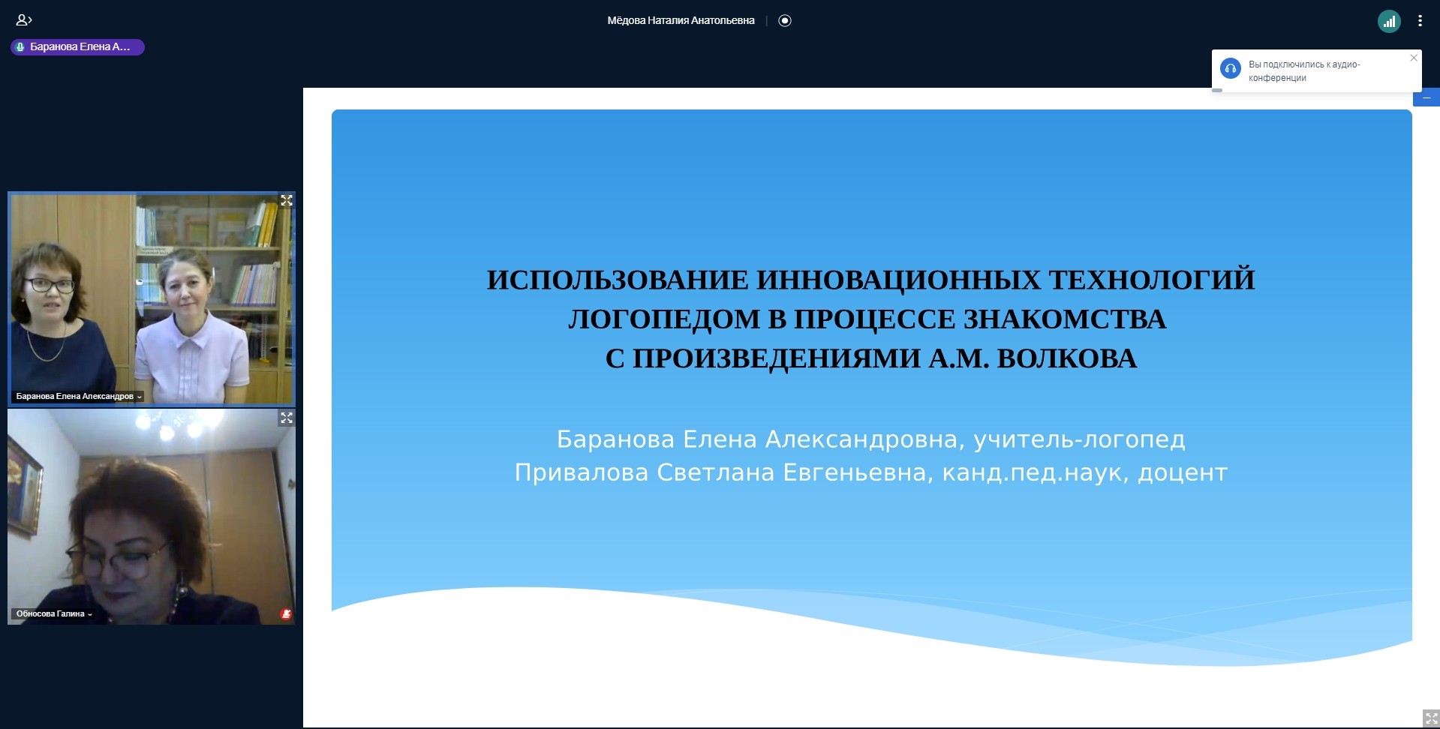Click the recording indicator circle icon
Image resolution: width=1440 pixels, height=729 pixels.
(x=785, y=21)
